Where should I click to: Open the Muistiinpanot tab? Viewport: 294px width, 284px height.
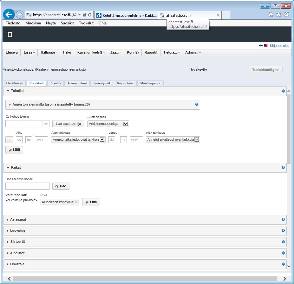click(x=150, y=83)
